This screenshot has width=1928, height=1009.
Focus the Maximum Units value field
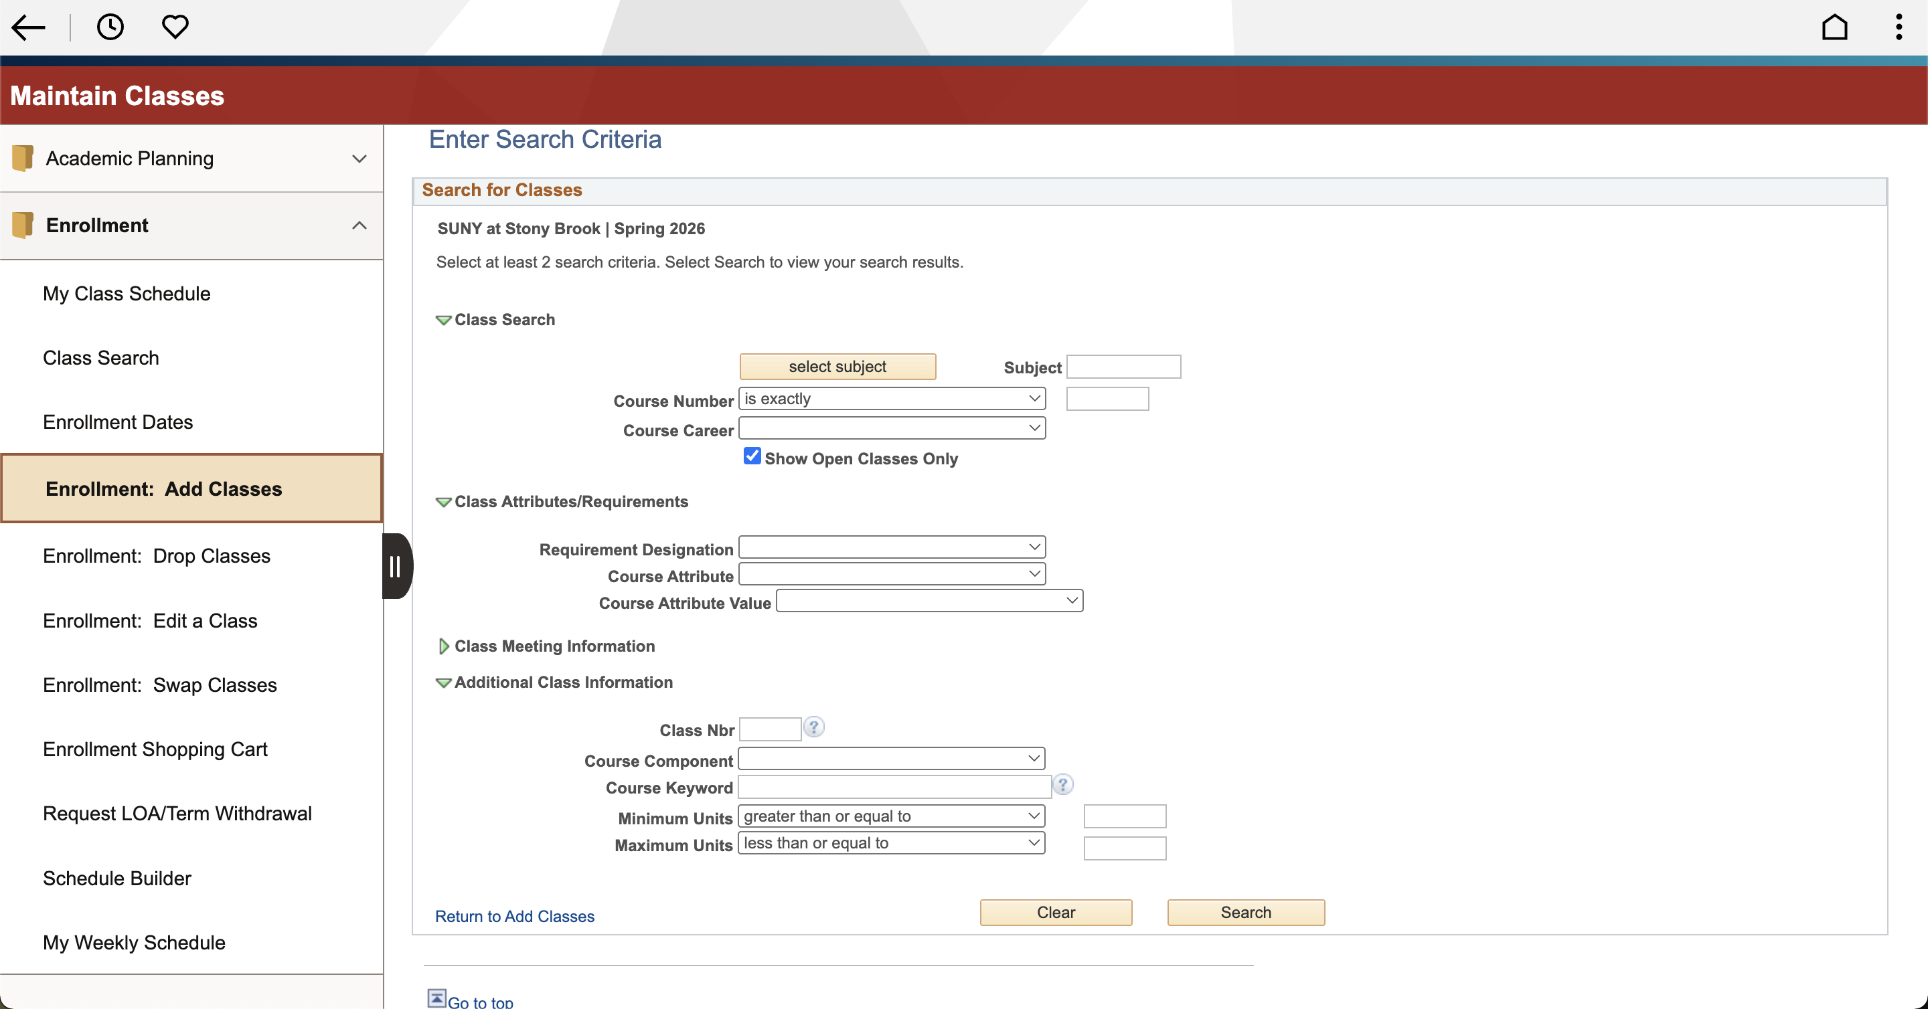(x=1124, y=848)
